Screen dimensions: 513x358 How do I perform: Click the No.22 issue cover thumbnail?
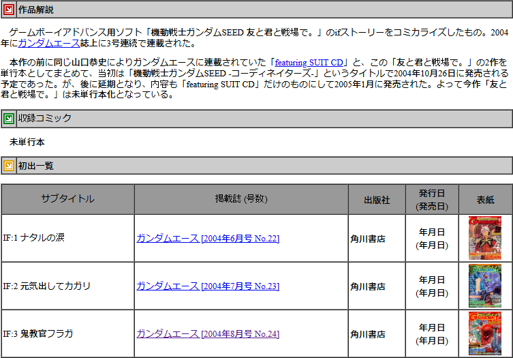point(485,238)
